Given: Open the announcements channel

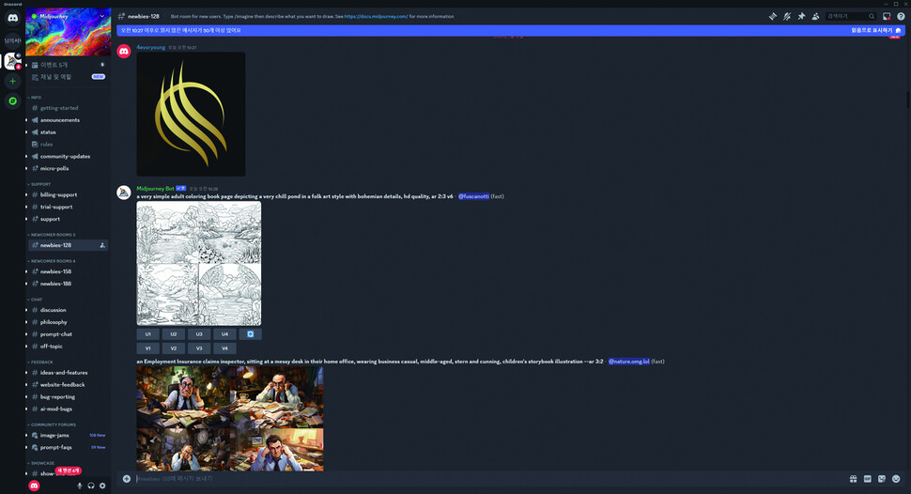Looking at the screenshot, I should click(60, 120).
